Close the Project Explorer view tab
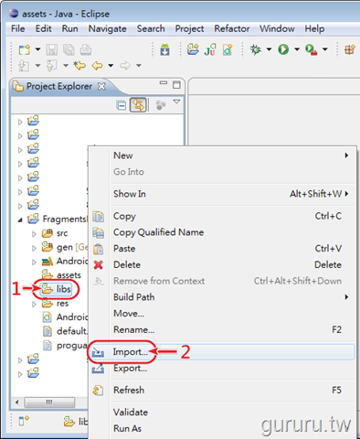The height and width of the screenshot is (439, 360). tap(101, 87)
